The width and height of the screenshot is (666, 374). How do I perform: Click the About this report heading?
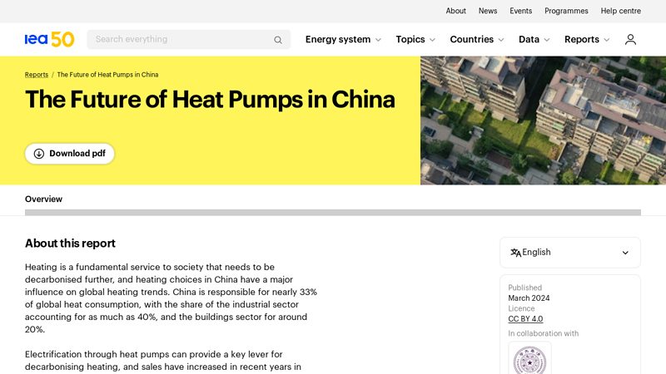click(70, 244)
